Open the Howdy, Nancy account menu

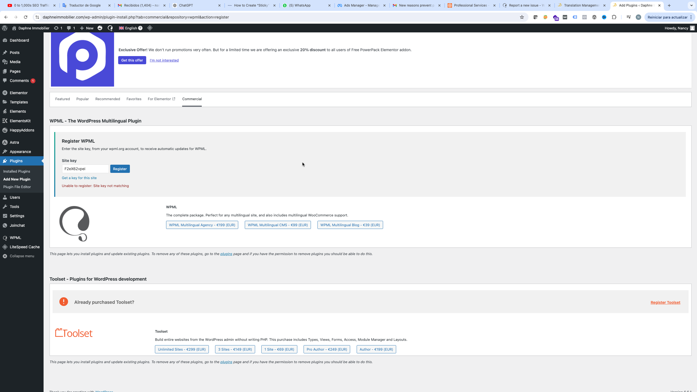coord(680,28)
